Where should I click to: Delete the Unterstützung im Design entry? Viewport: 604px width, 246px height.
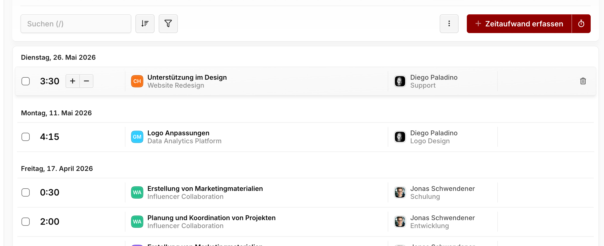point(583,81)
